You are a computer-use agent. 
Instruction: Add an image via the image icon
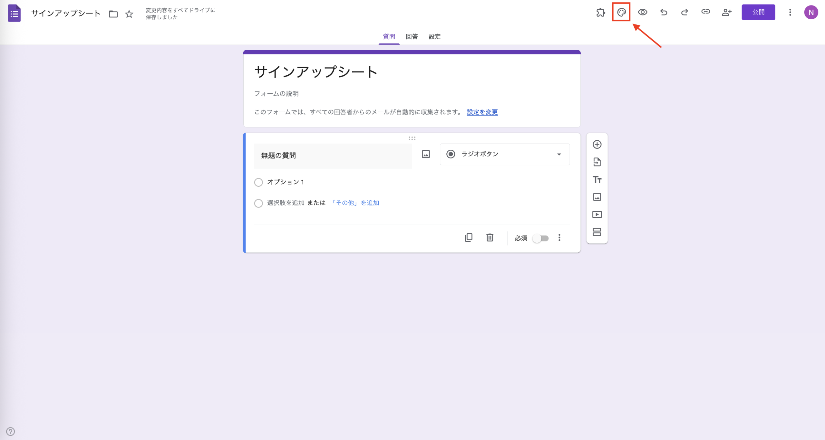click(597, 197)
